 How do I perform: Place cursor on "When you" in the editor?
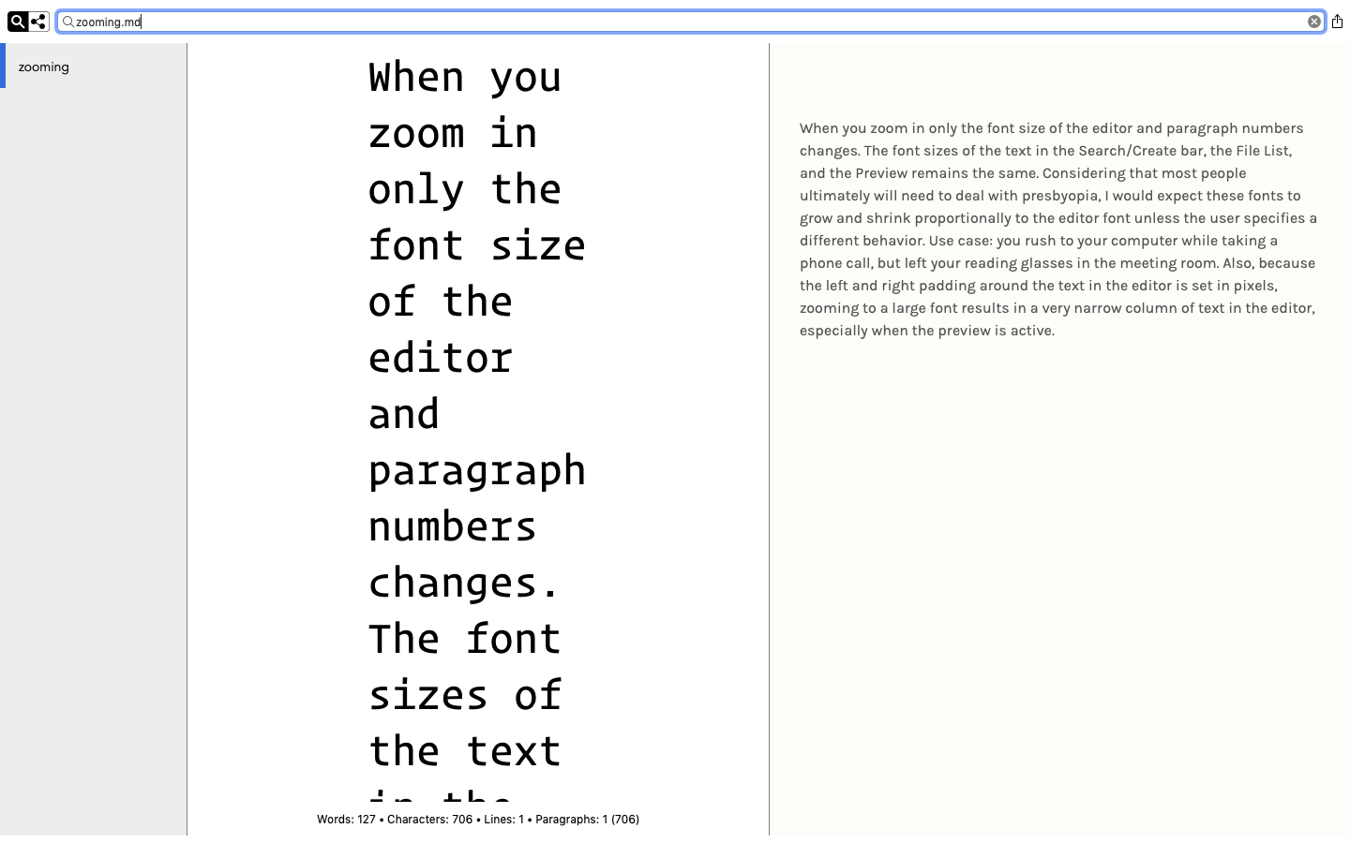point(464,78)
